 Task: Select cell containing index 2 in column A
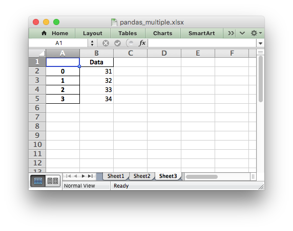[x=62, y=89]
